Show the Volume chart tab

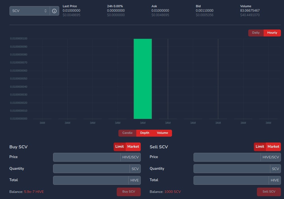(x=163, y=133)
